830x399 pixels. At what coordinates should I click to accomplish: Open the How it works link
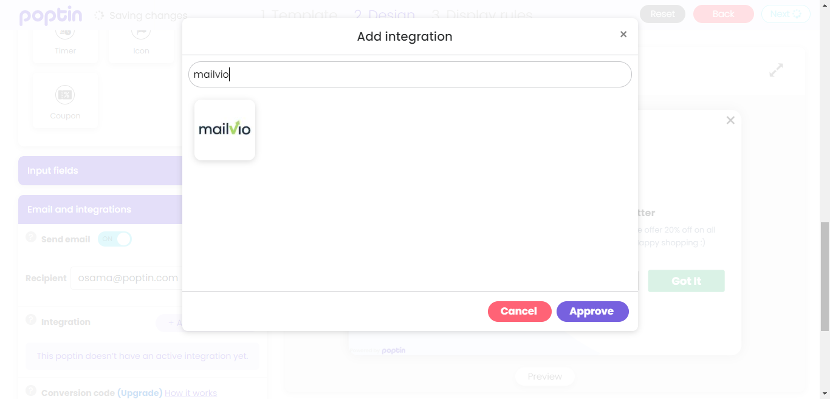(191, 393)
